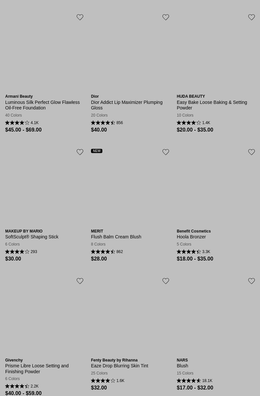This screenshot has height=396, width=260.
Task: Add Dior Lip Maximizer to Loves
Action: click(x=166, y=17)
